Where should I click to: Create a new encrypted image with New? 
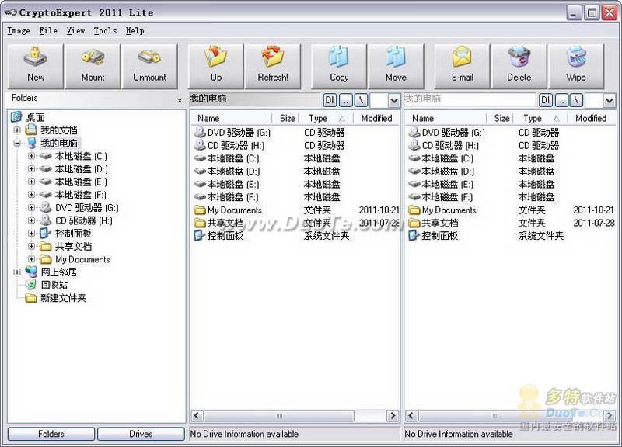tap(36, 66)
